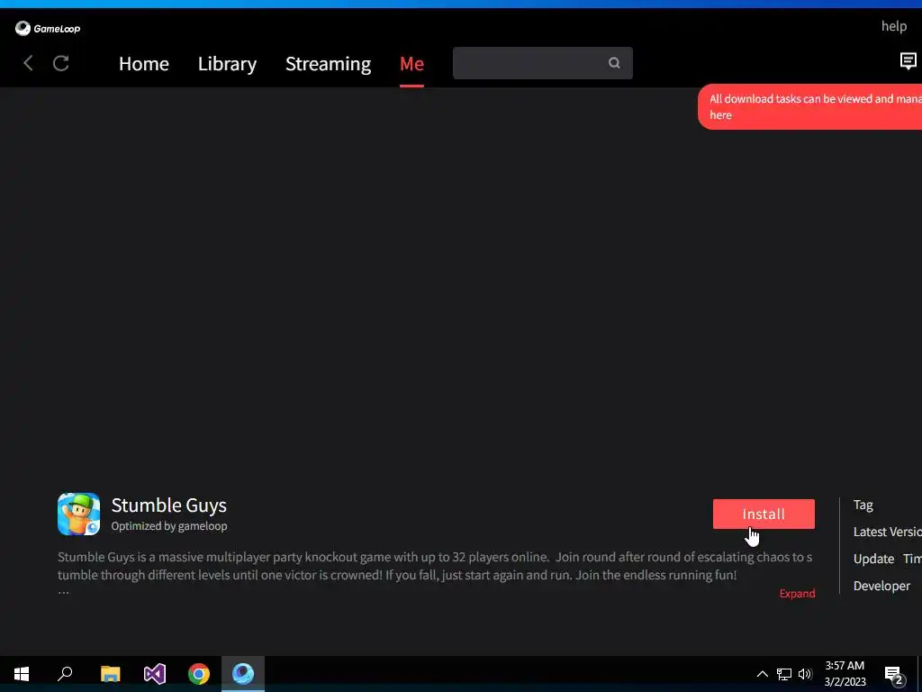Open the message feedback icon
Viewport: 922px width, 692px height.
pyautogui.click(x=908, y=60)
